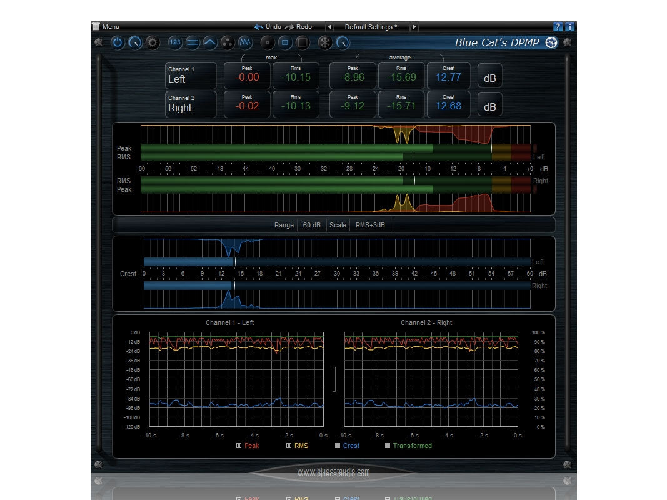Screen dimensions: 667x500
Task: Open the Range 60 dB dropdown
Action: coord(311,225)
